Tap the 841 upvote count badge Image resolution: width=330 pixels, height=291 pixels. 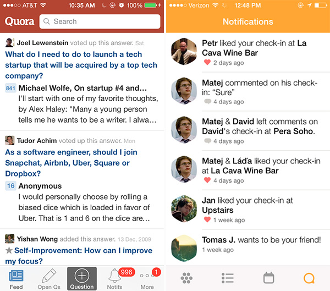point(10,88)
